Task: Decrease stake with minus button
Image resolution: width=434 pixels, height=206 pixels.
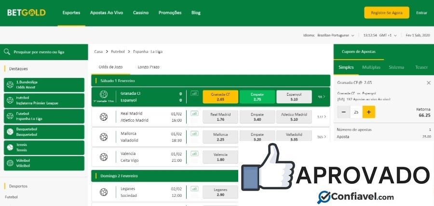Action: click(x=344, y=112)
